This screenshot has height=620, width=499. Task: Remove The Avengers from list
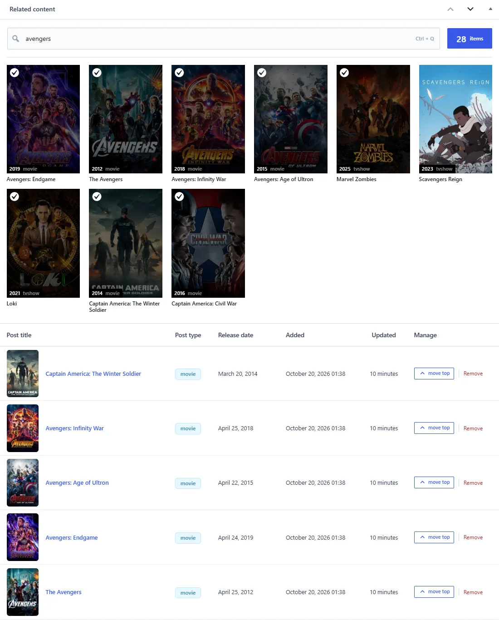pos(473,592)
